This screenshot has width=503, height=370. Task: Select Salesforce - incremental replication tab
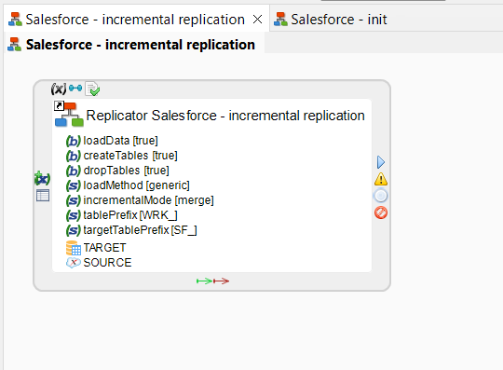point(135,20)
